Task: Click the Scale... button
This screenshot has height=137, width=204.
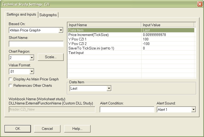Action: point(50,57)
